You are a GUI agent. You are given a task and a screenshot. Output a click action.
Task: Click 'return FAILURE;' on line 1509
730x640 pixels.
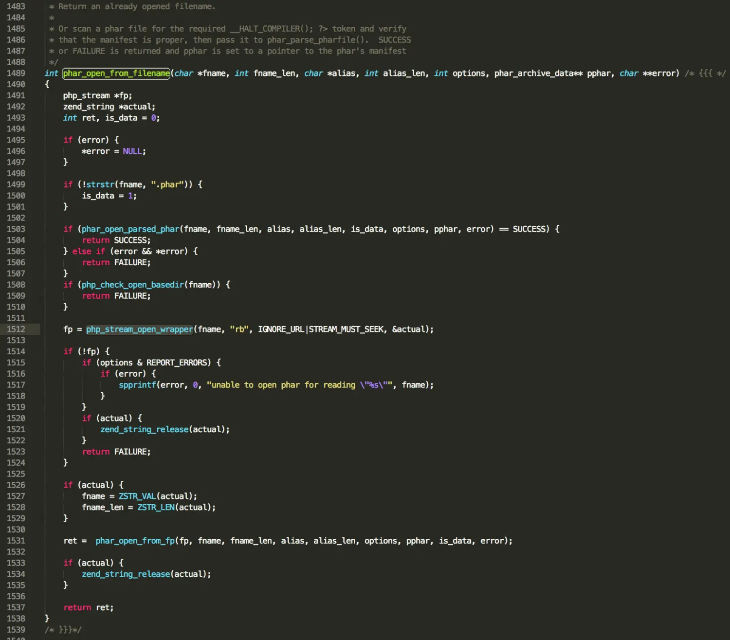tap(116, 296)
